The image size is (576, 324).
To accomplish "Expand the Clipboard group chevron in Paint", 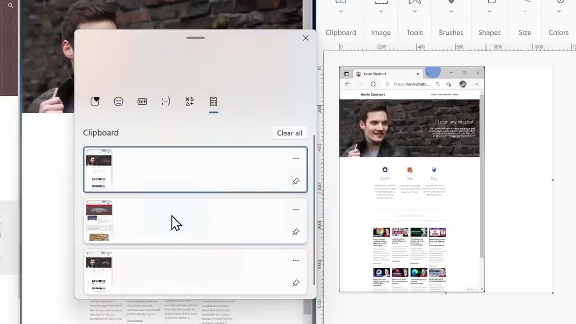I will (341, 11).
